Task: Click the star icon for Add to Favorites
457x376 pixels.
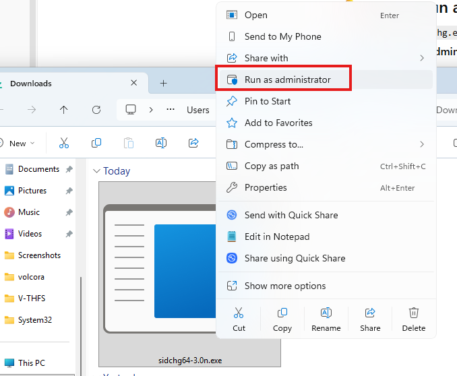Action: coord(232,123)
